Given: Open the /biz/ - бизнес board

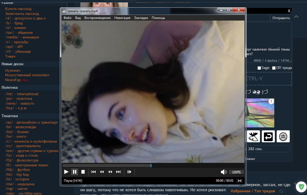Looking at the screenshot, I should click(x=17, y=132).
